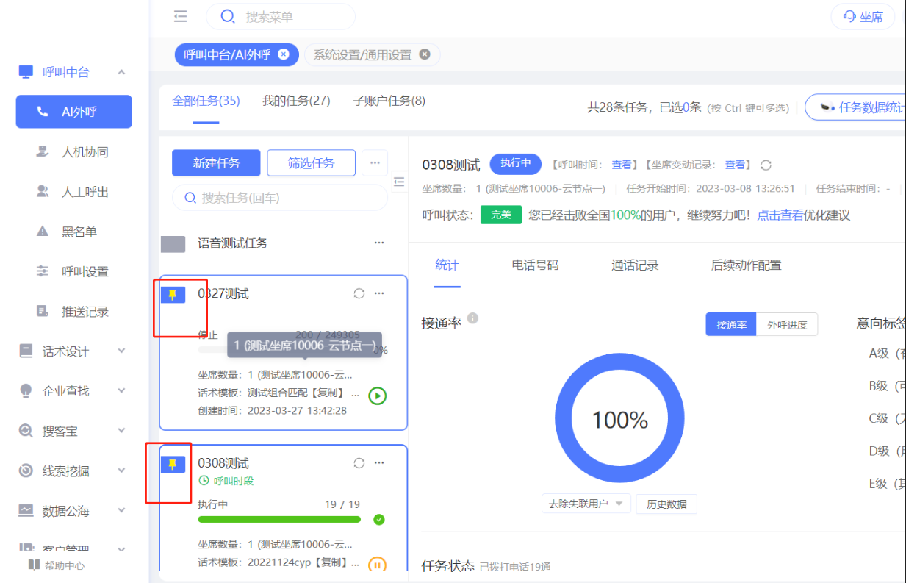This screenshot has height=583, width=906.
Task: Open the 通话记录 tab
Action: click(635, 265)
